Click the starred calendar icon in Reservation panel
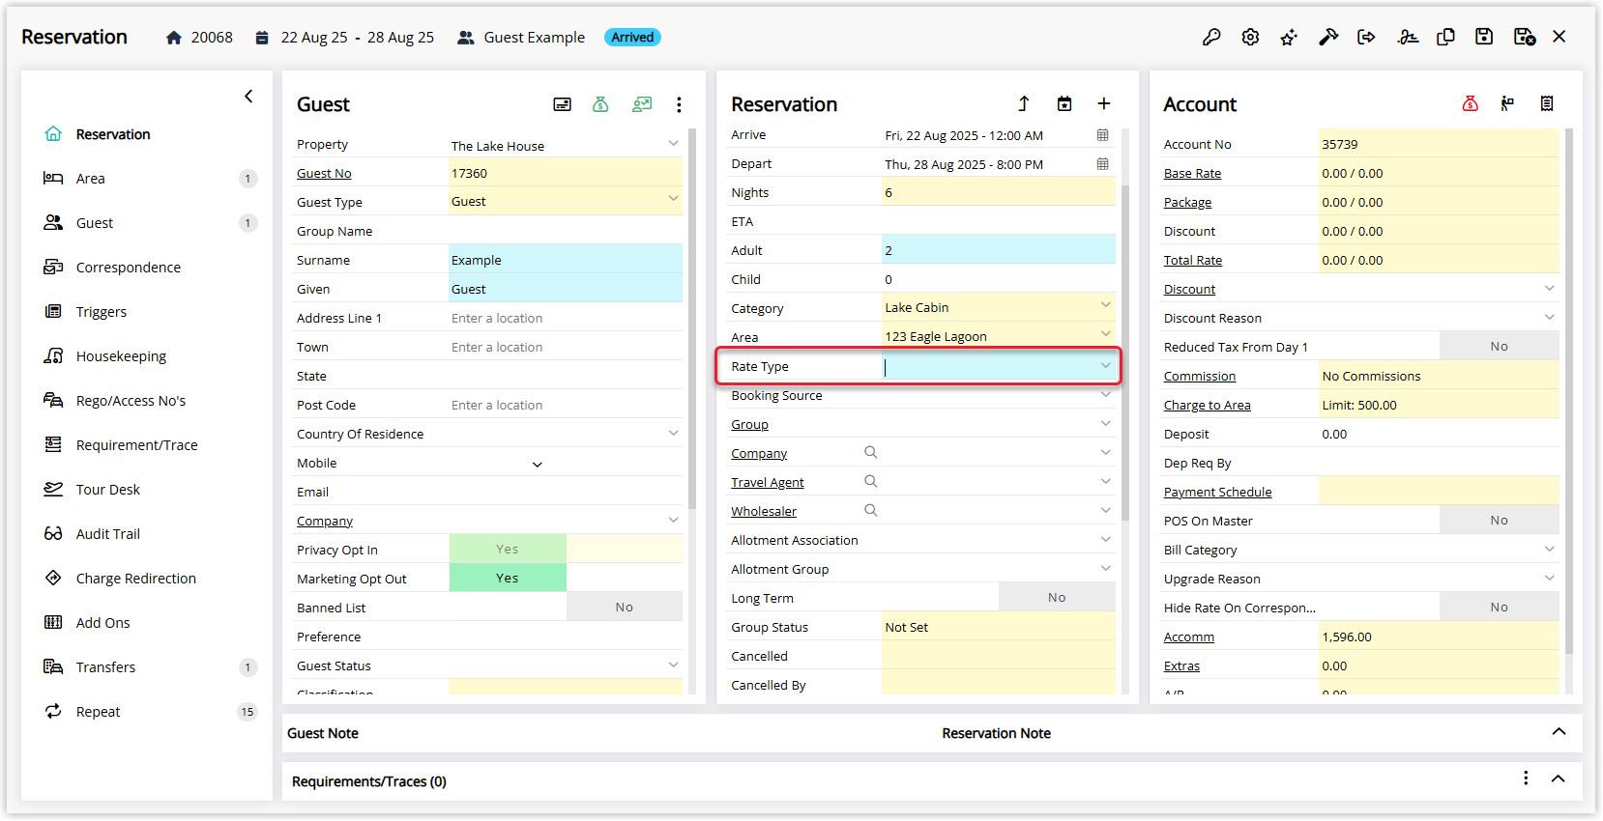This screenshot has height=821, width=1603. pyautogui.click(x=1064, y=103)
